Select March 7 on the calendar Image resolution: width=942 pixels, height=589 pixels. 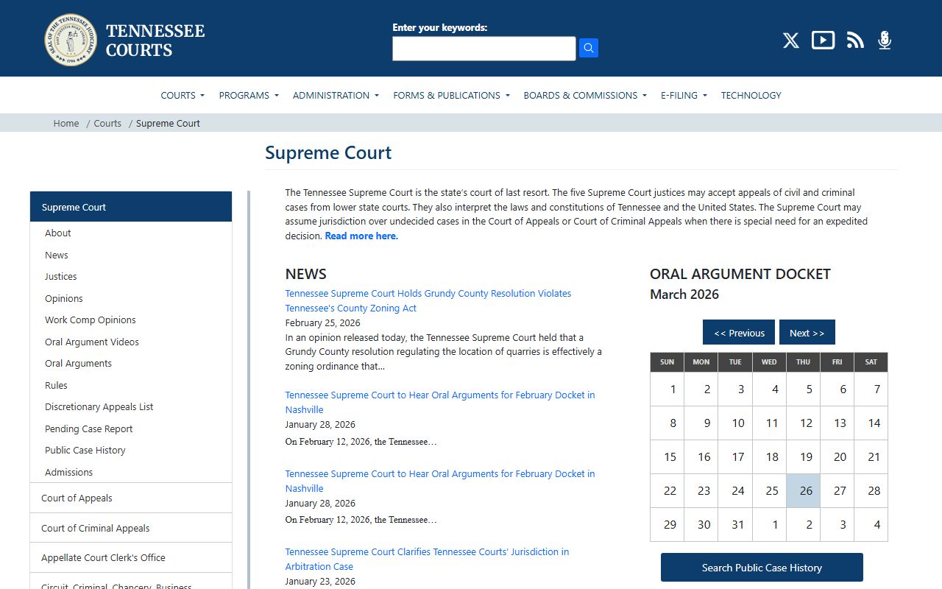pos(871,389)
